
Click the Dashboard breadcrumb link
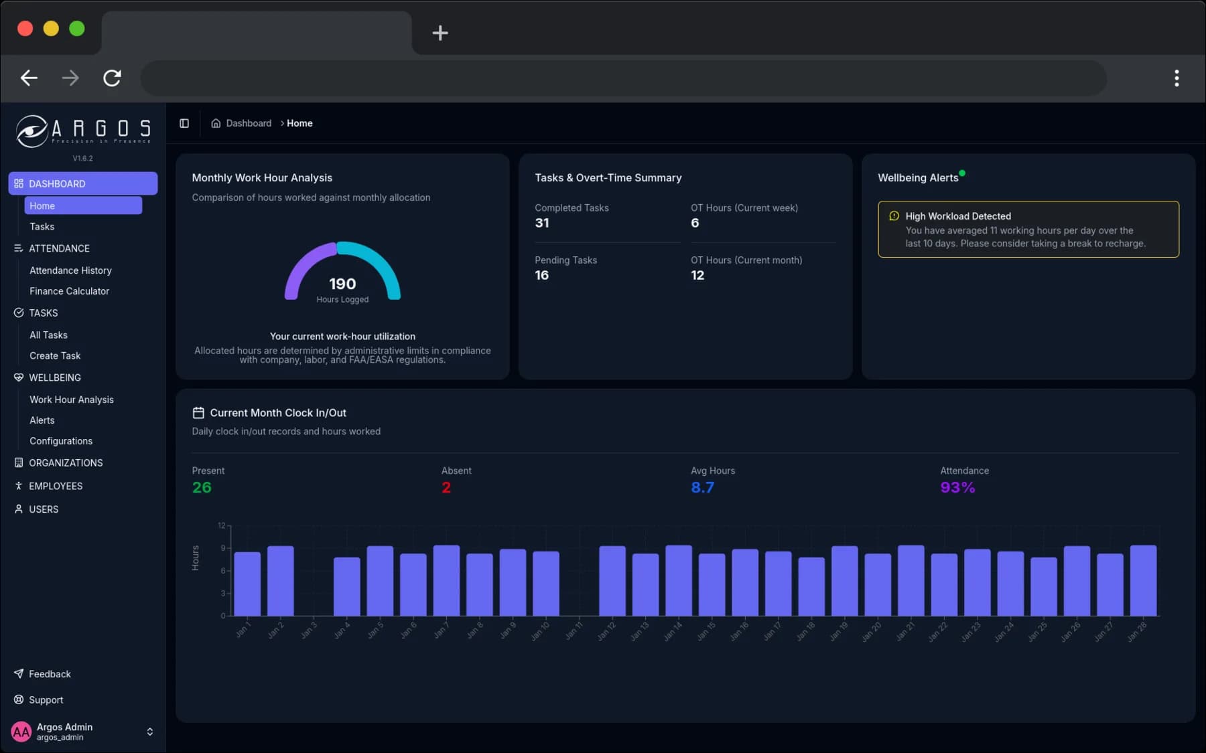249,123
